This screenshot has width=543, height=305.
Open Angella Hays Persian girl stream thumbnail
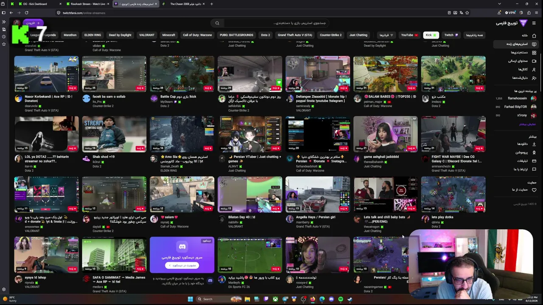pyautogui.click(x=318, y=194)
